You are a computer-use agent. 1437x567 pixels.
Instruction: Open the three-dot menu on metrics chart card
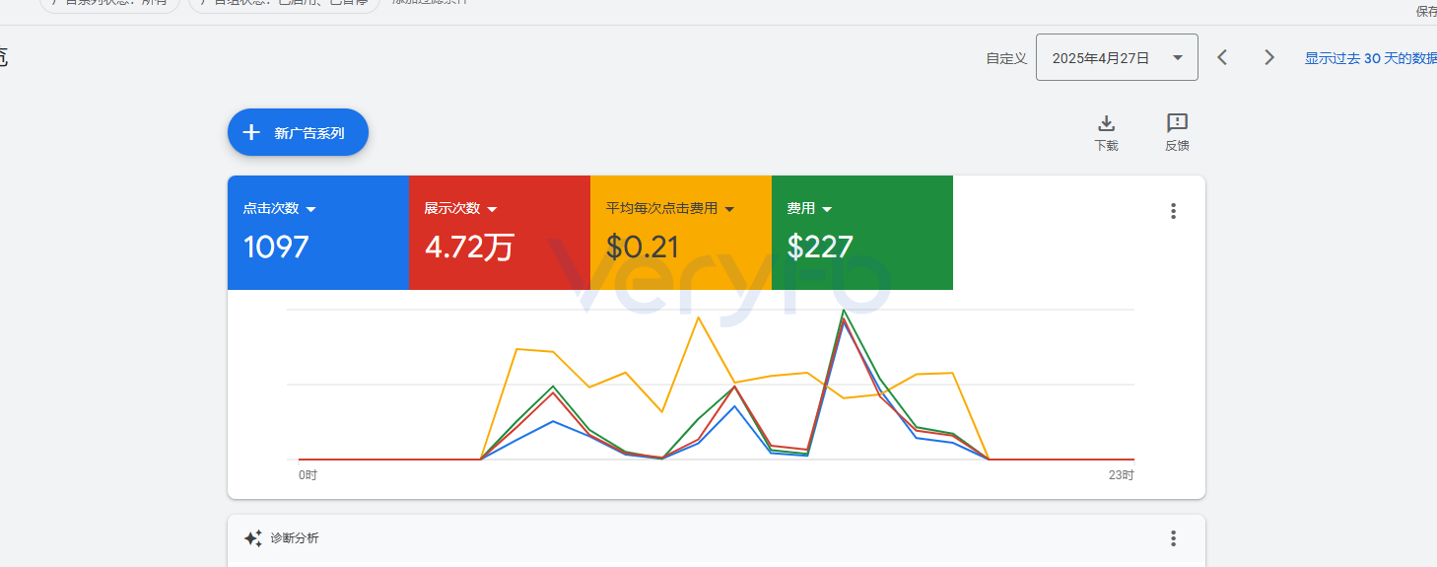click(x=1173, y=211)
